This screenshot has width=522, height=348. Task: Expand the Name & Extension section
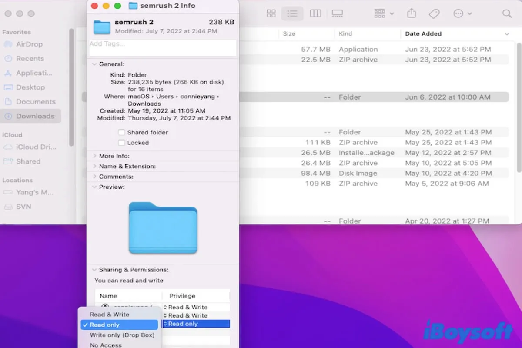[x=95, y=166]
